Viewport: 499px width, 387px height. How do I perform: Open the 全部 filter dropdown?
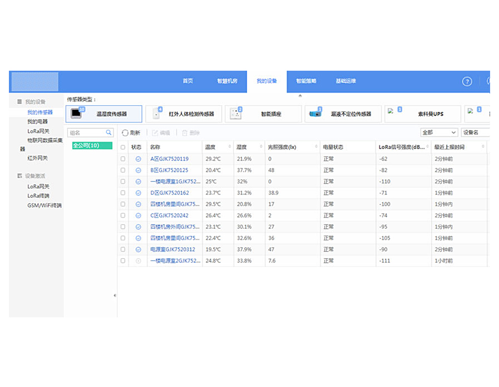click(439, 133)
